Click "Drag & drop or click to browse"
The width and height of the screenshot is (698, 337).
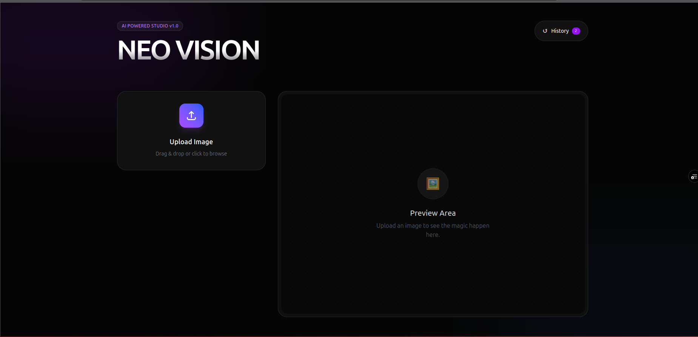click(191, 154)
